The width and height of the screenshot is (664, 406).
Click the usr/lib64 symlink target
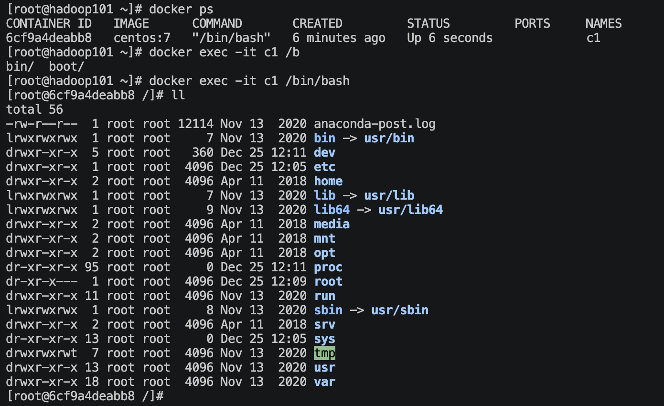click(410, 210)
